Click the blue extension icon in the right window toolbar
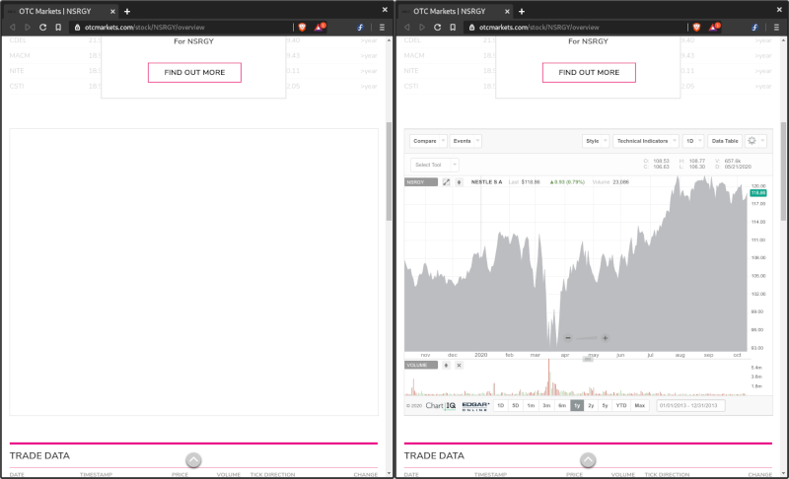Screen dimensions: 789x479 (x=754, y=28)
